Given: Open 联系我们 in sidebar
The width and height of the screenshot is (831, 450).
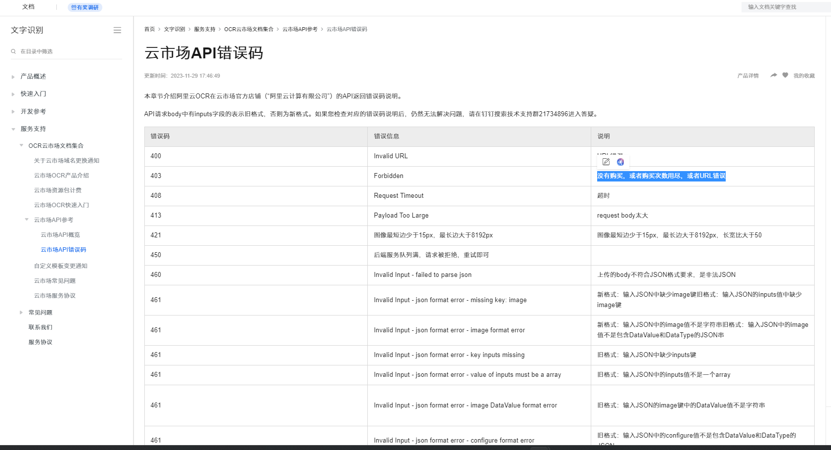Looking at the screenshot, I should click(x=40, y=327).
